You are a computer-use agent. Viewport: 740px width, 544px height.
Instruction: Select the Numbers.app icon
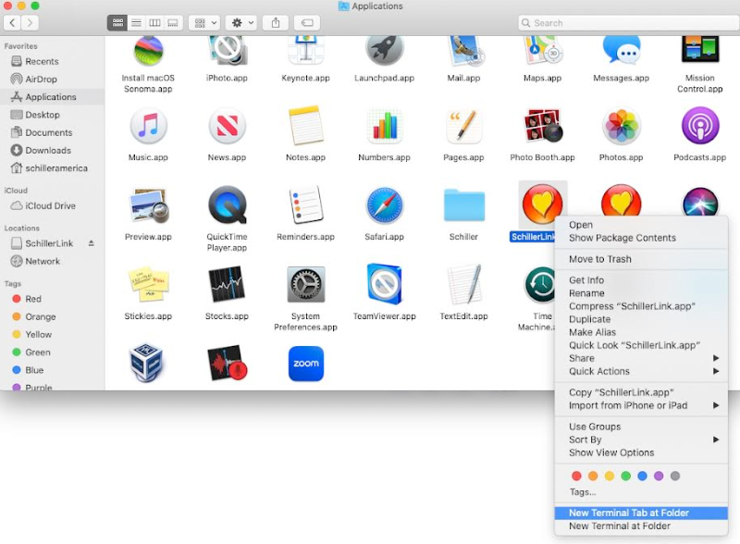click(x=384, y=126)
